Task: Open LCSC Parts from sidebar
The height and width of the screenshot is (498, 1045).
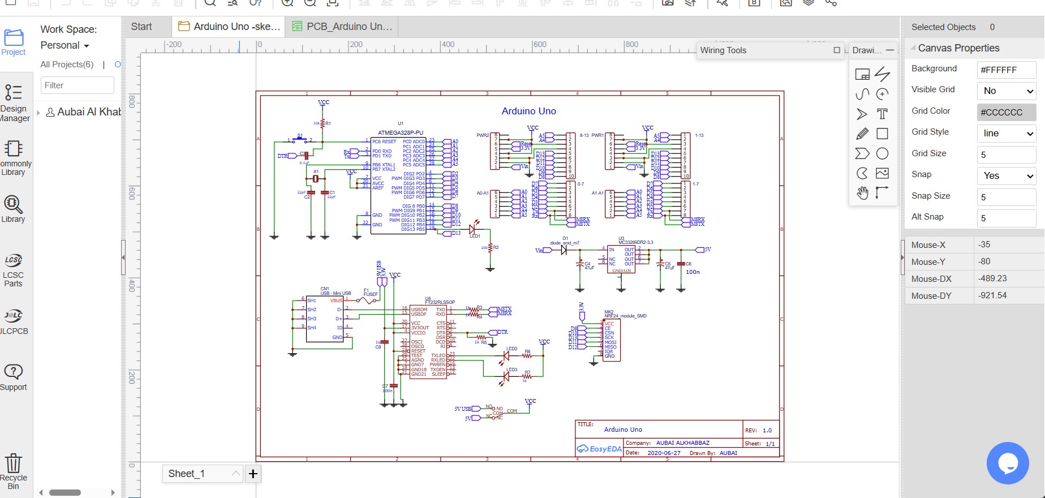Action: point(14,271)
